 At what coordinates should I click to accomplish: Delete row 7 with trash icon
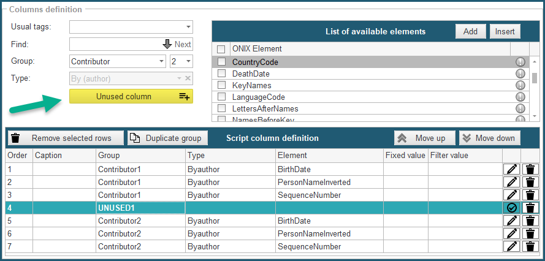[530, 246]
